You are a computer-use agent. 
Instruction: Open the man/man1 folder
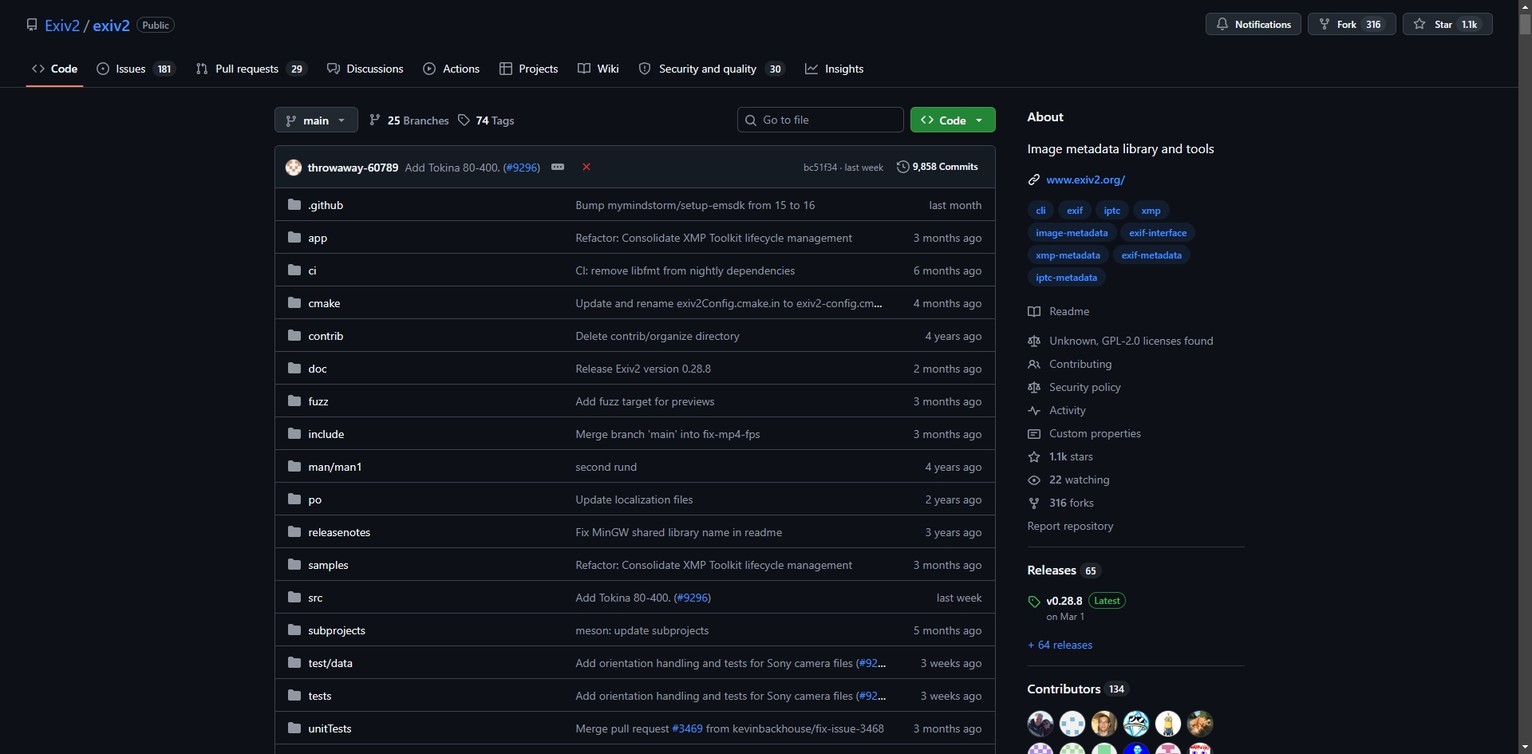[x=334, y=467]
